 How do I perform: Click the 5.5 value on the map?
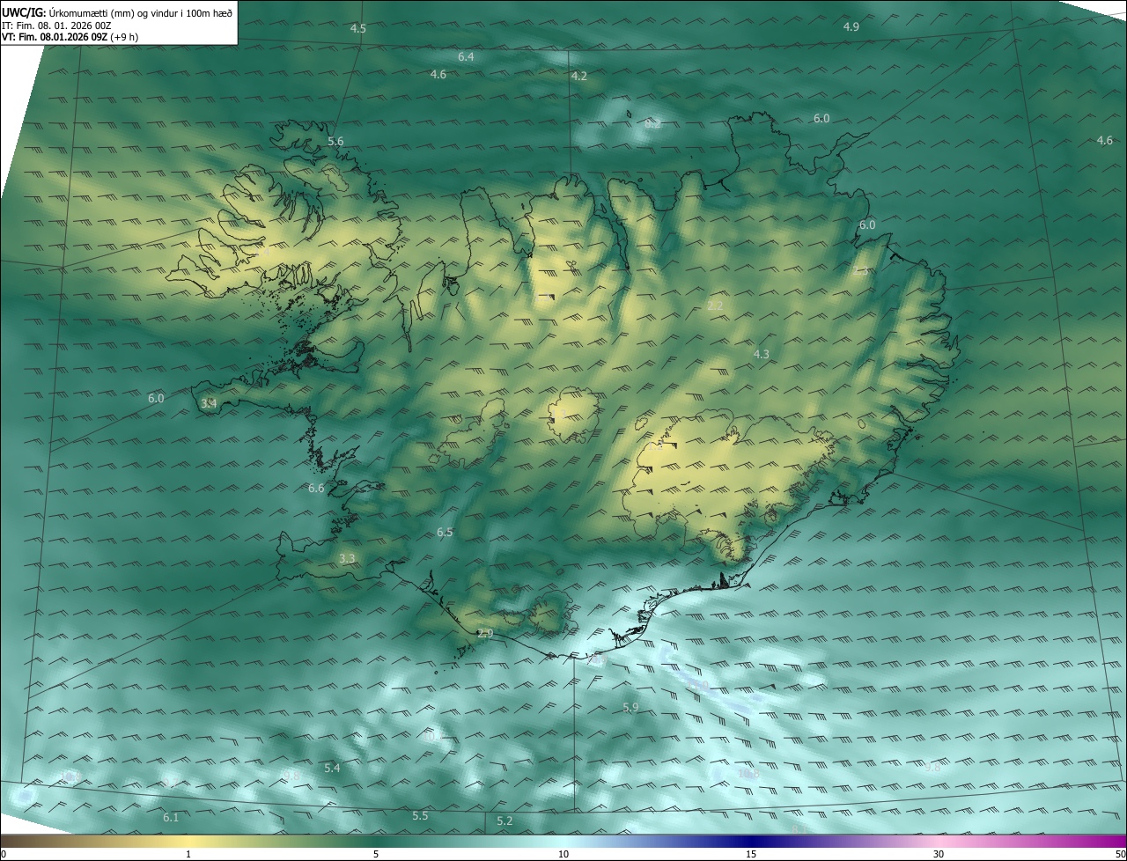[420, 816]
